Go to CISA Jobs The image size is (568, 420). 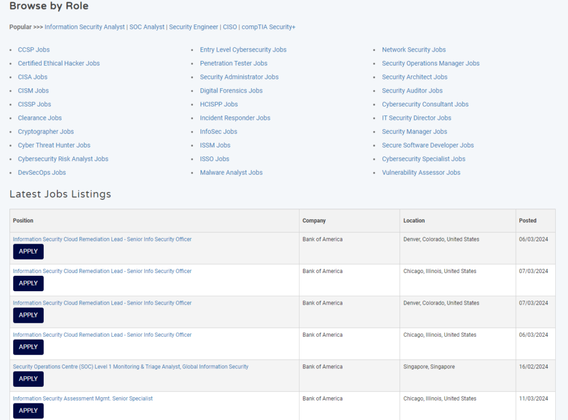pyautogui.click(x=33, y=77)
